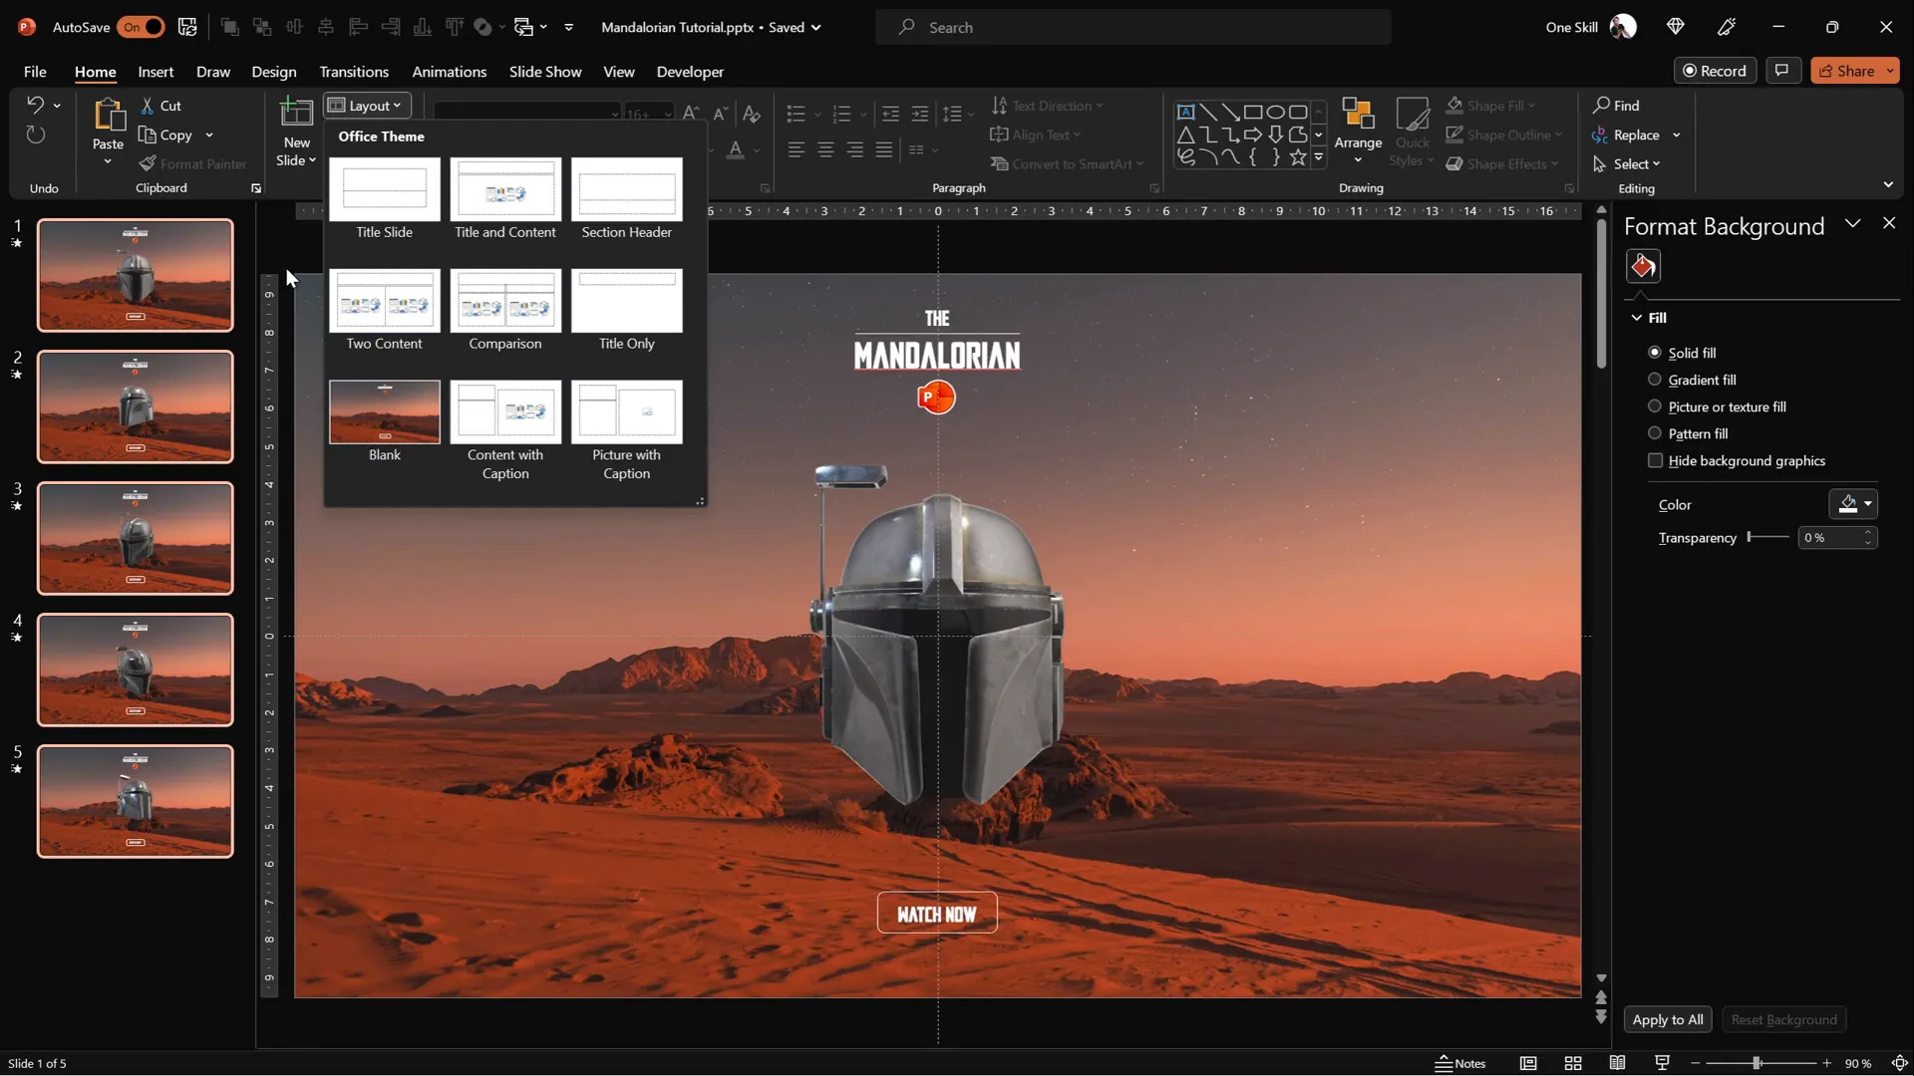
Task: Open the Transitions tab
Action: (354, 72)
